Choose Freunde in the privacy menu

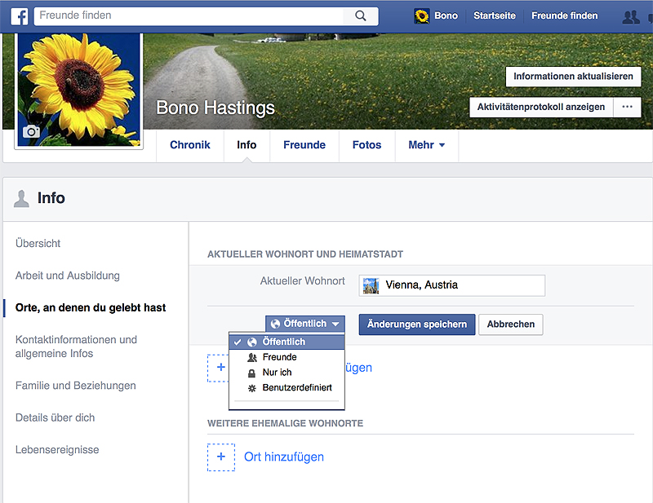[287, 357]
